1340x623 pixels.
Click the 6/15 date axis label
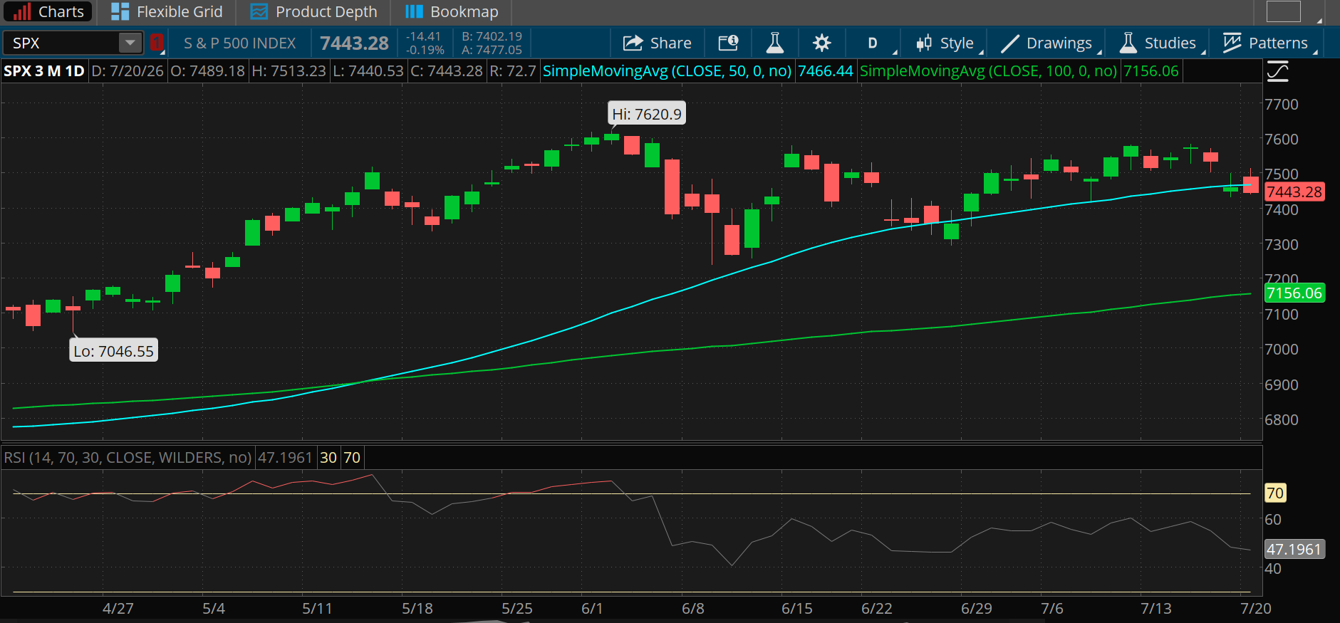coord(796,609)
